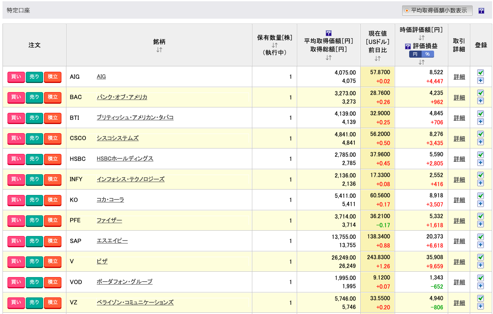Image resolution: width=493 pixels, height=314 pixels.
Task: Click plus icon in KO row
Action: pyautogui.click(x=481, y=204)
